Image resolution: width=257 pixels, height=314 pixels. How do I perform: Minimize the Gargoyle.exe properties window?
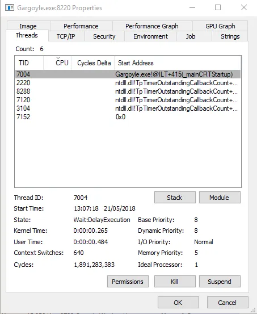(x=192, y=8)
